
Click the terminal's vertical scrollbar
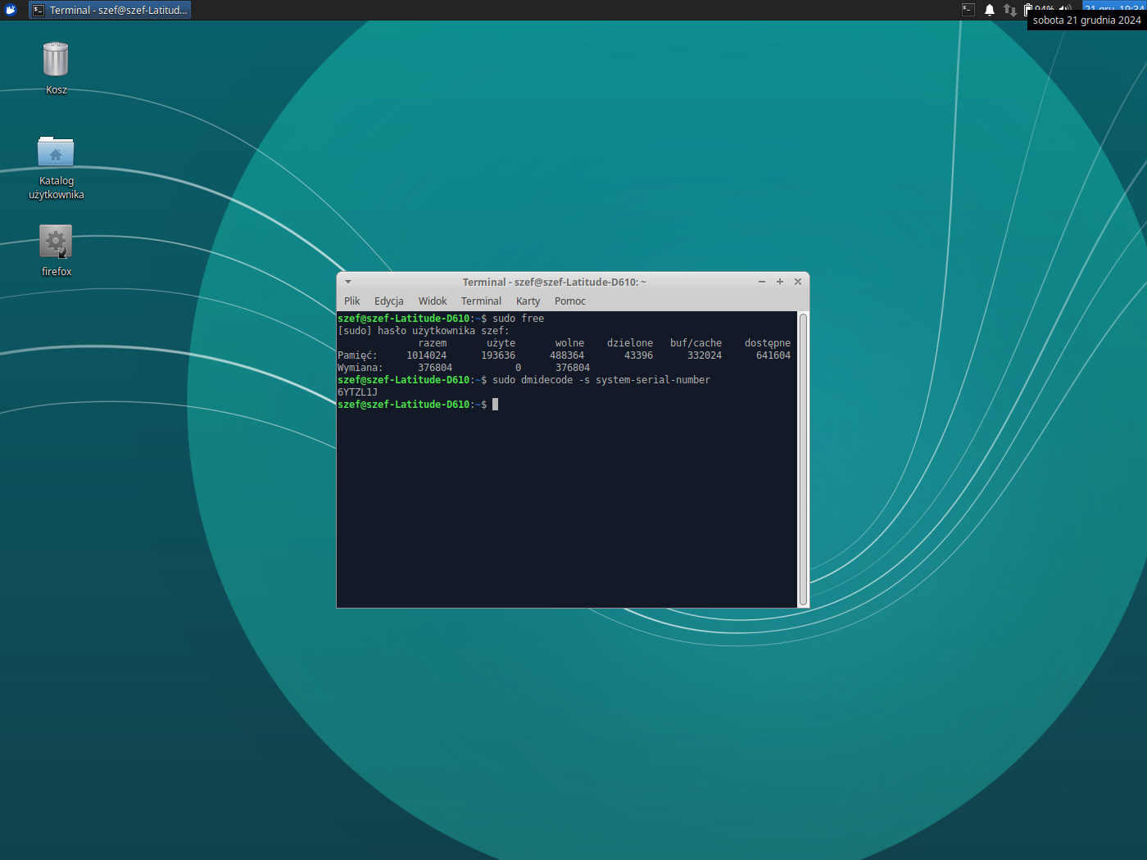[803, 459]
